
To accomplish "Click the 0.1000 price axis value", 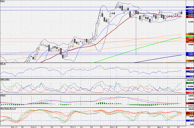I will (191, 22).
